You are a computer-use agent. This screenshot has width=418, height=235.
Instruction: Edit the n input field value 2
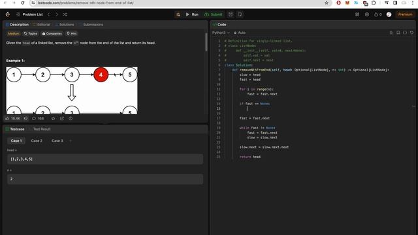coord(105,179)
